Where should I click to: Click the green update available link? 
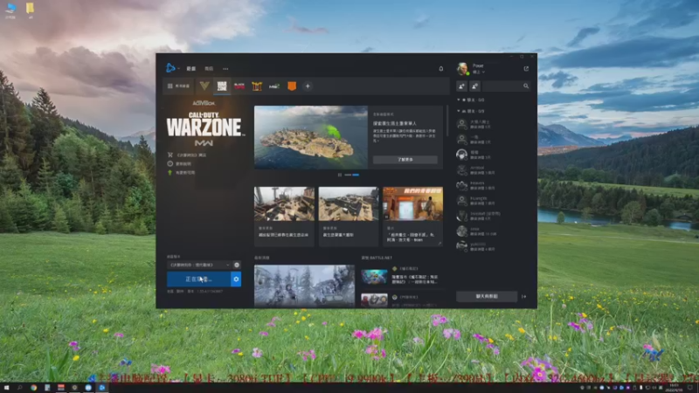pyautogui.click(x=181, y=172)
